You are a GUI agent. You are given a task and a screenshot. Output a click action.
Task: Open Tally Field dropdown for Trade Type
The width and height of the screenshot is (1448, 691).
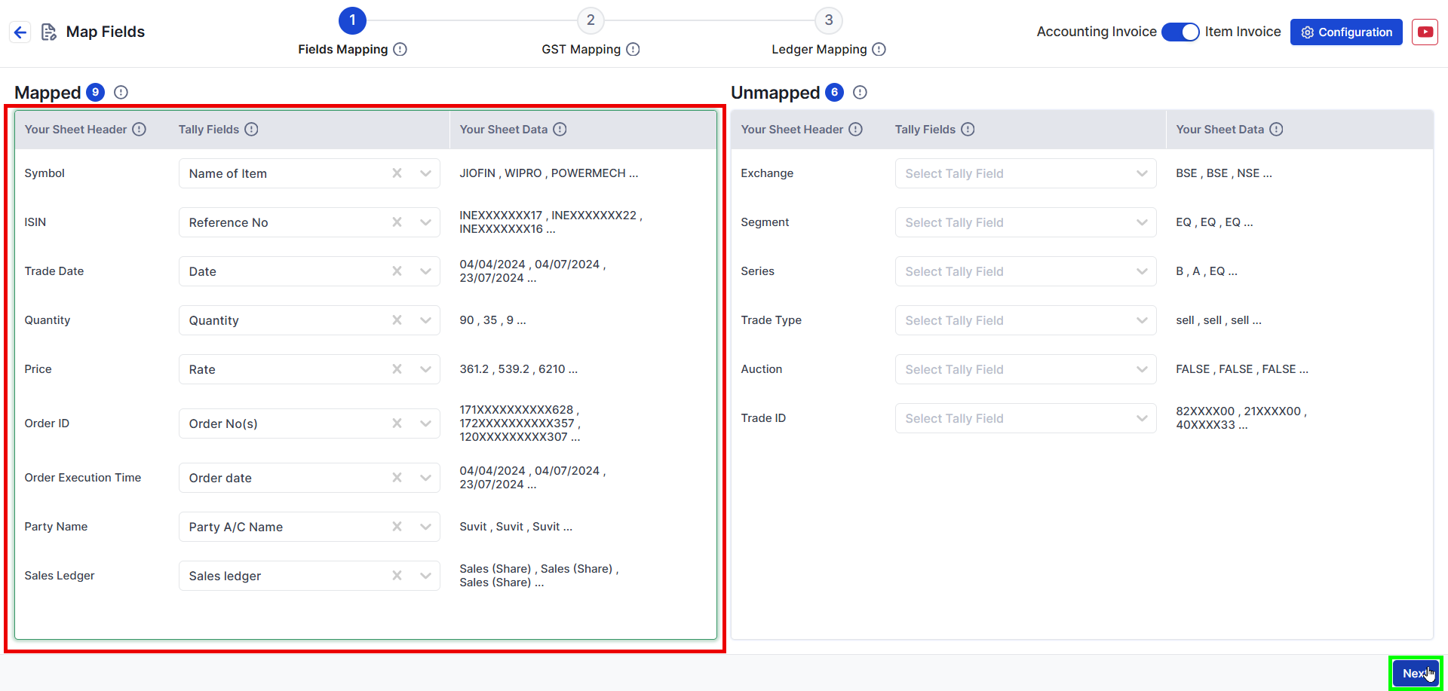[x=1026, y=320]
